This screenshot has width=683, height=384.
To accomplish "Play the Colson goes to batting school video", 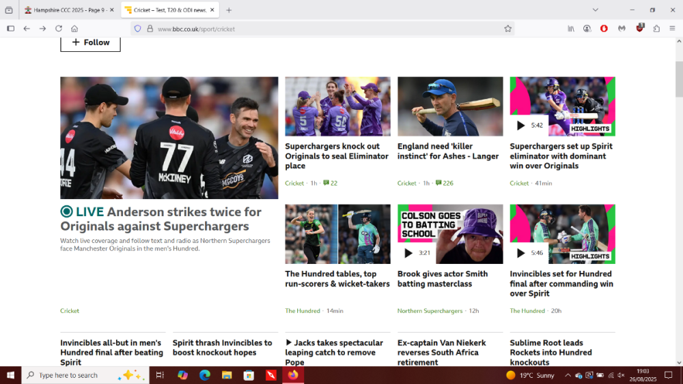I will (x=408, y=253).
